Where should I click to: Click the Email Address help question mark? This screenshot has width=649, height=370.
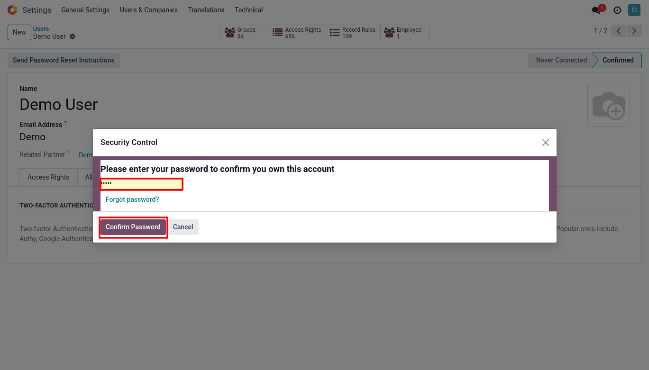coord(65,123)
